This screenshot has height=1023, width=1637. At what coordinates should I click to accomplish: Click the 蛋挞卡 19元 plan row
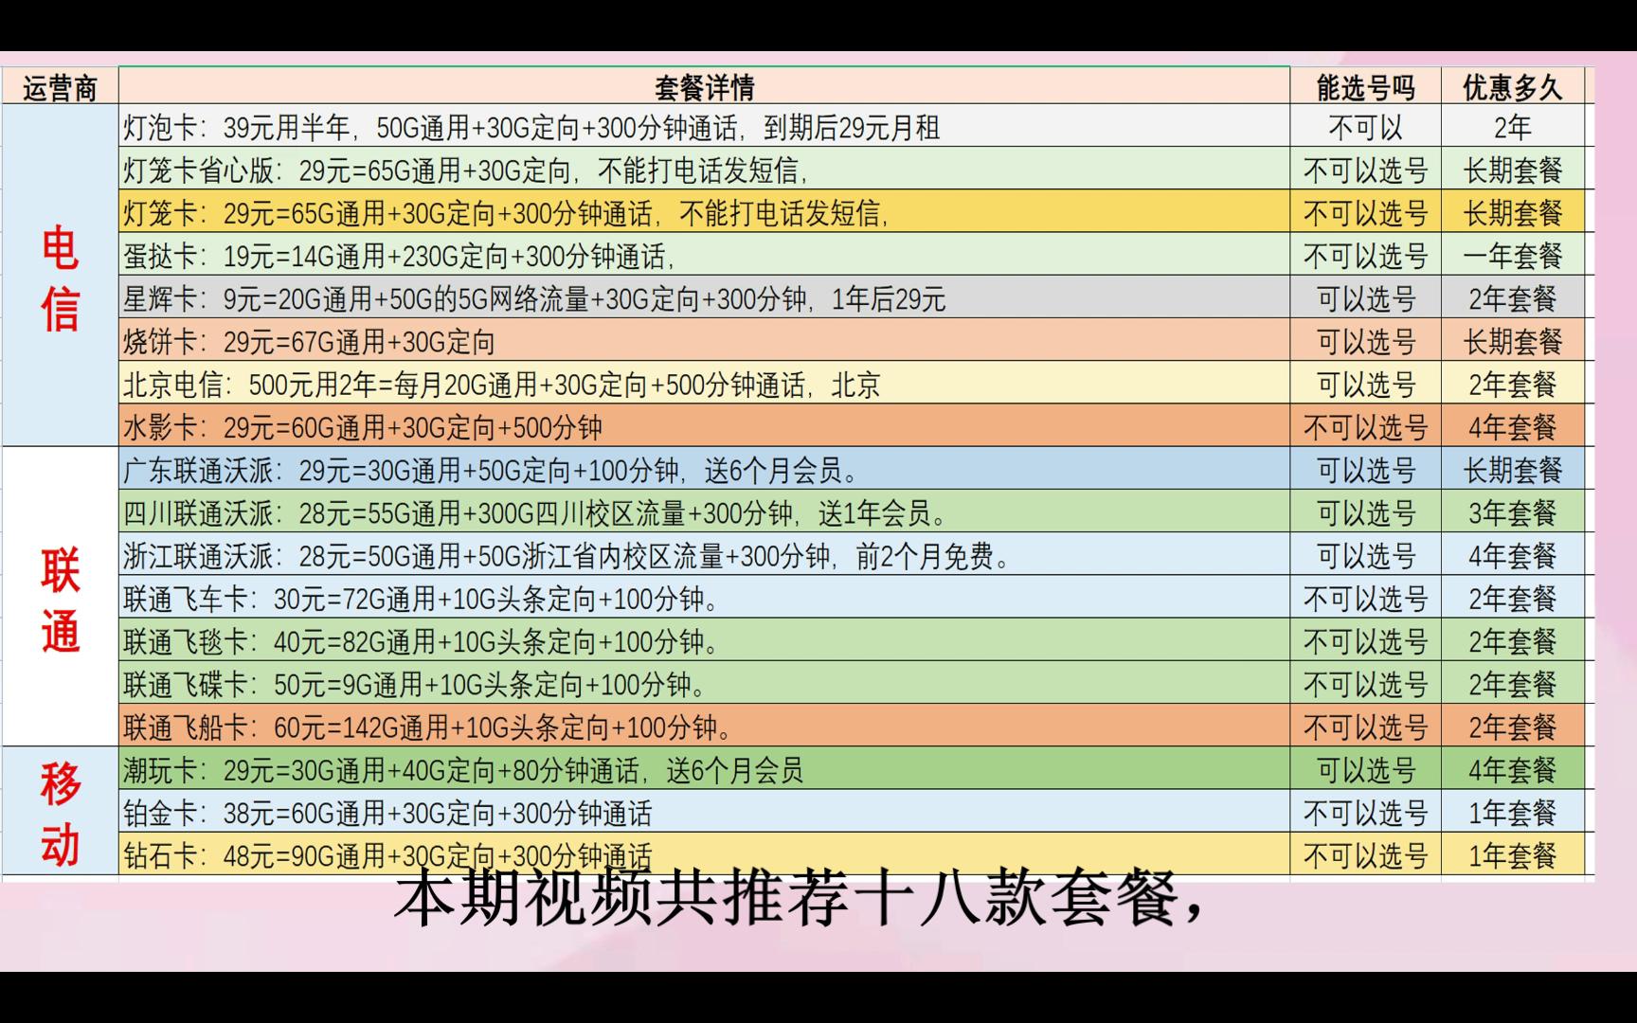tap(704, 255)
